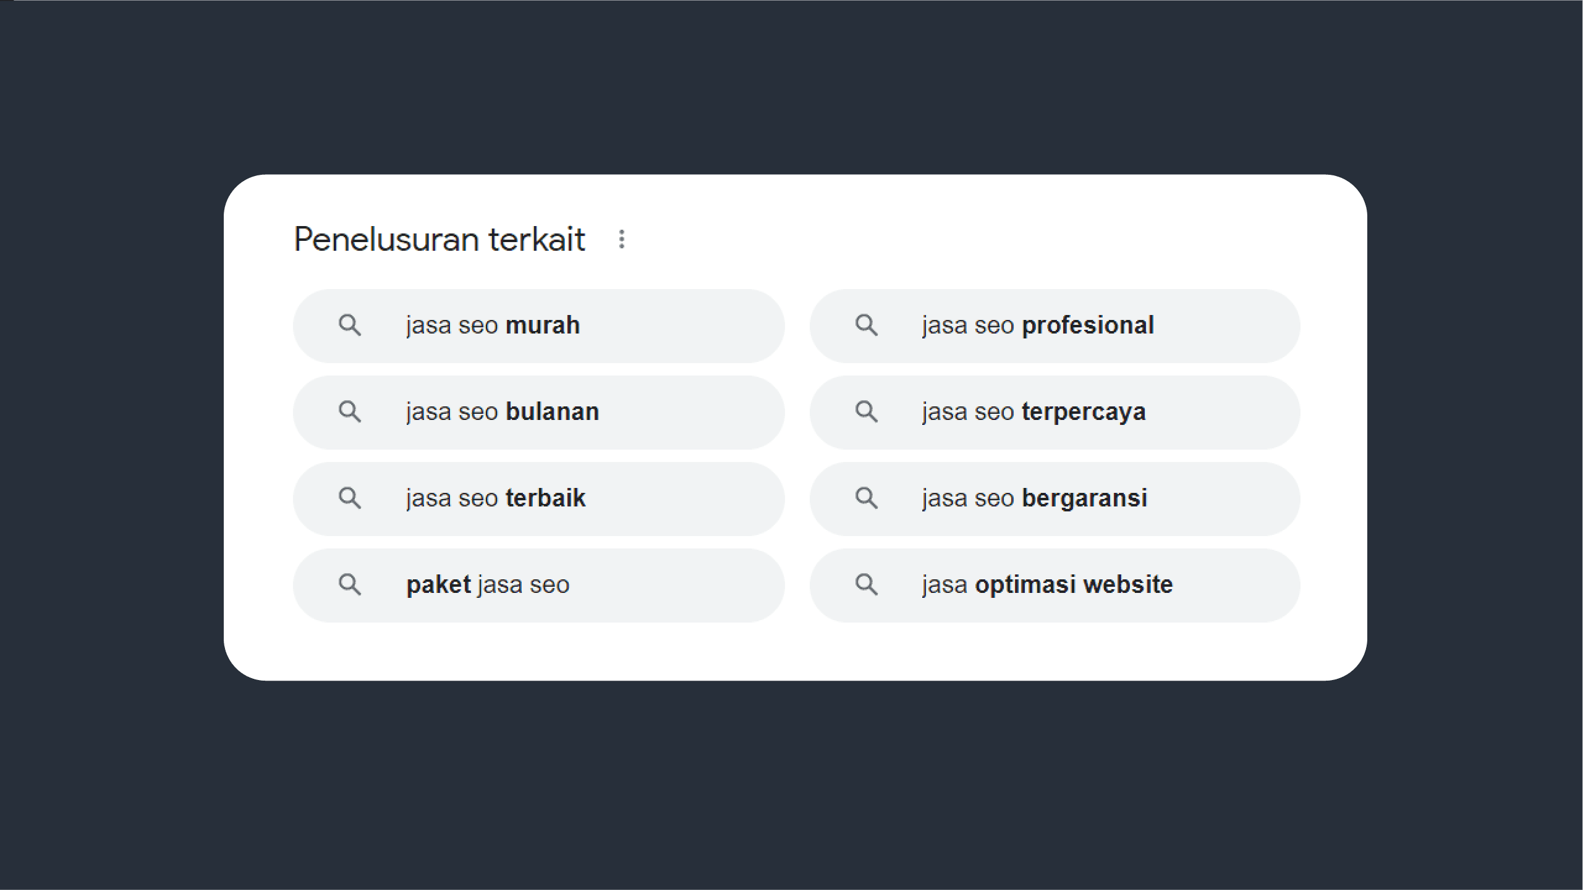Search for "jasa optimasi website" suggestion text
Screen dimensions: 1583x890
click(1047, 585)
